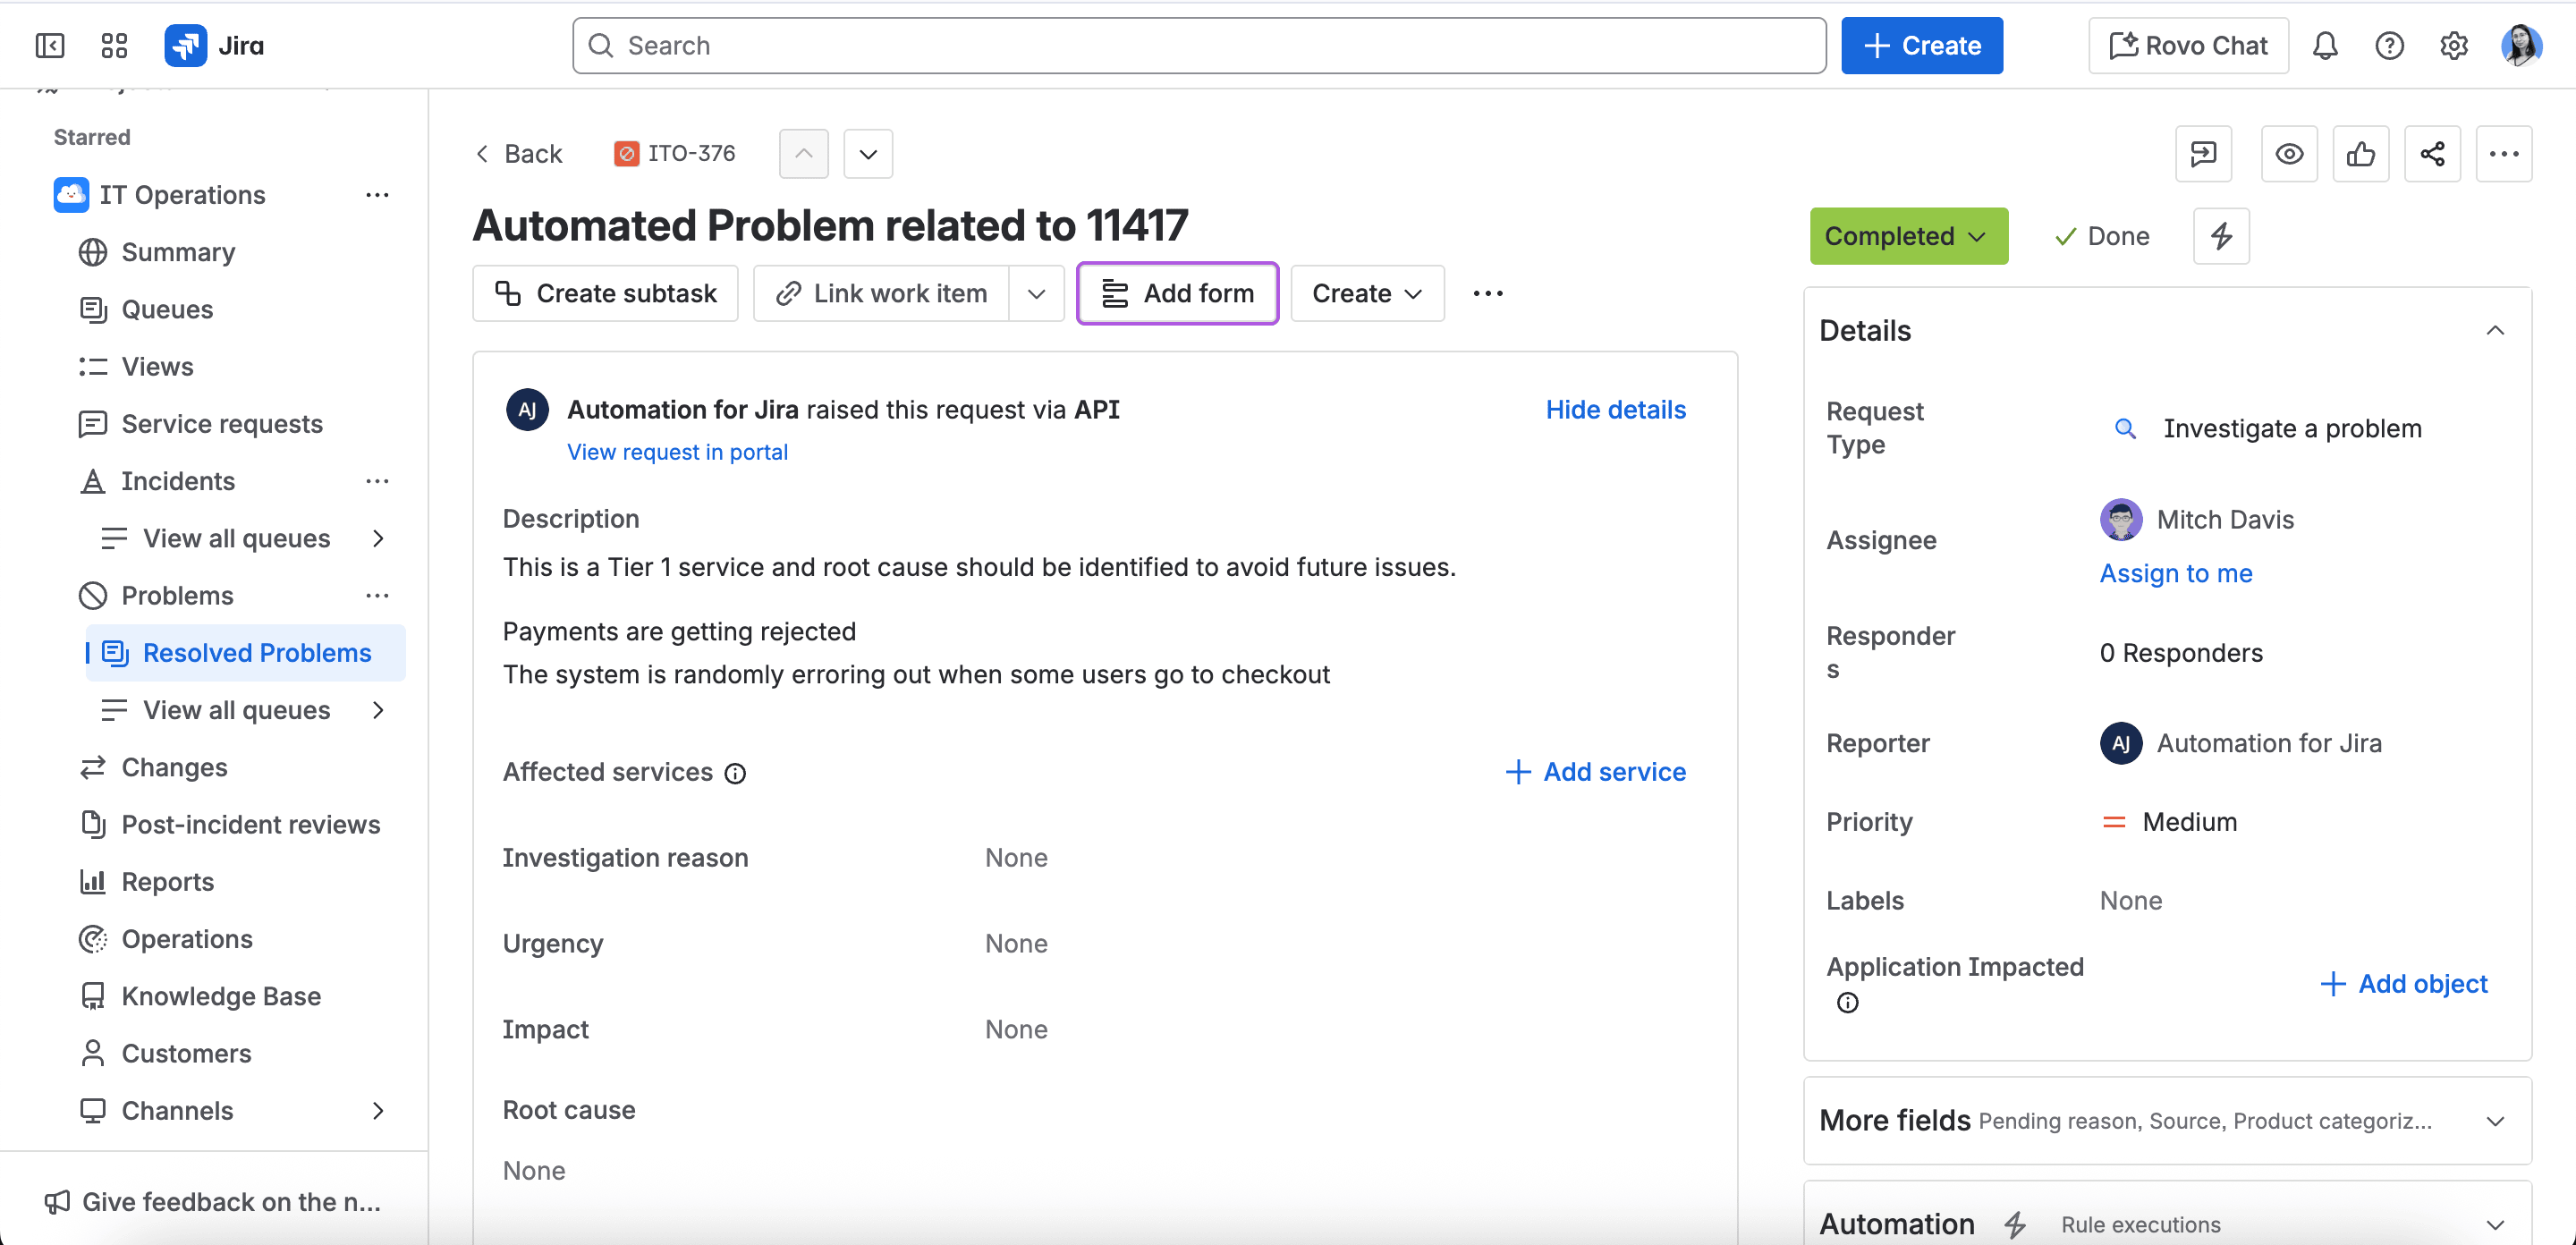Open the Create dropdown beside Add form

coord(1366,293)
